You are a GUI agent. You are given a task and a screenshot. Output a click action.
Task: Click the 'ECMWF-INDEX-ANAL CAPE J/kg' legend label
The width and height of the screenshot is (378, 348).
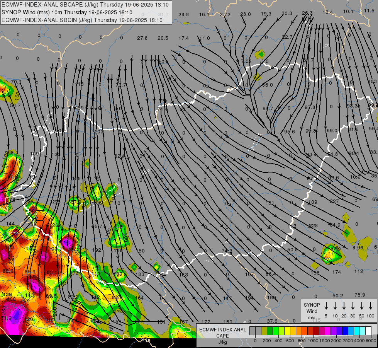point(222,336)
